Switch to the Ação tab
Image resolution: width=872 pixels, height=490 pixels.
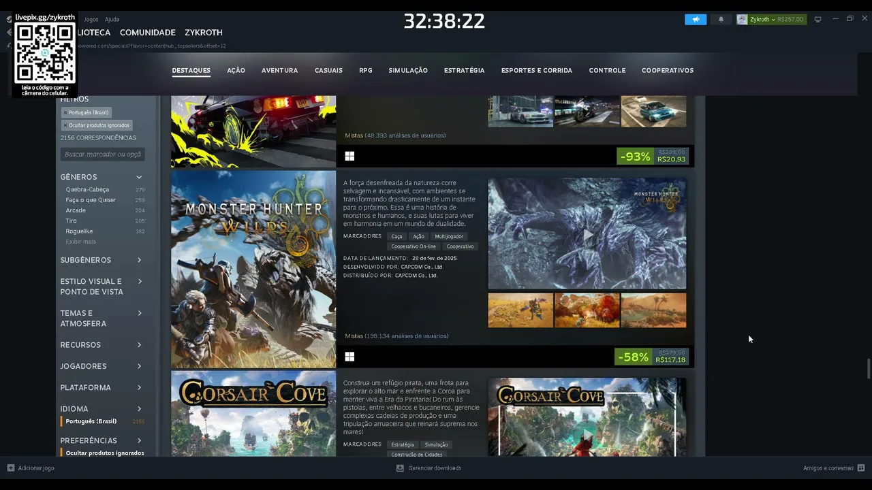(236, 70)
